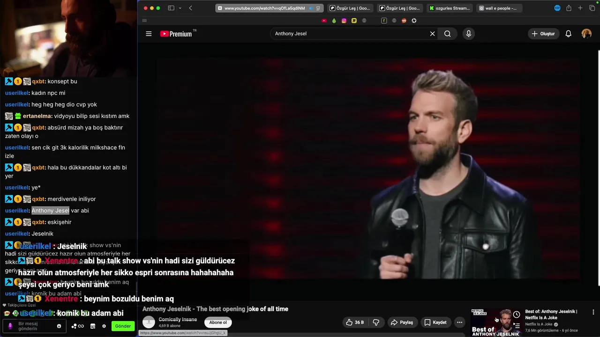Open the yellow square bookmark icon
Image resolution: width=600 pixels, height=337 pixels.
tap(354, 21)
